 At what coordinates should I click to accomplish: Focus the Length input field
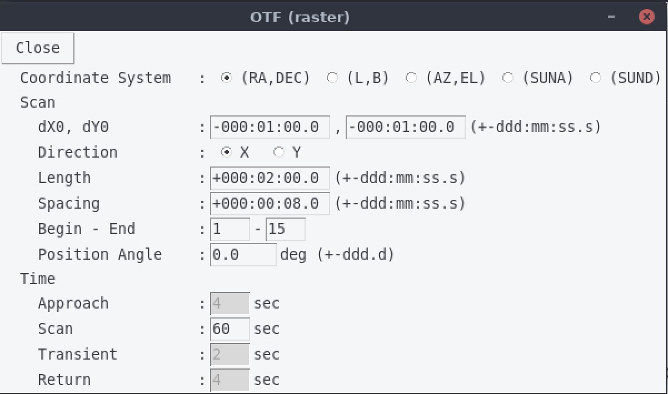[x=270, y=178]
